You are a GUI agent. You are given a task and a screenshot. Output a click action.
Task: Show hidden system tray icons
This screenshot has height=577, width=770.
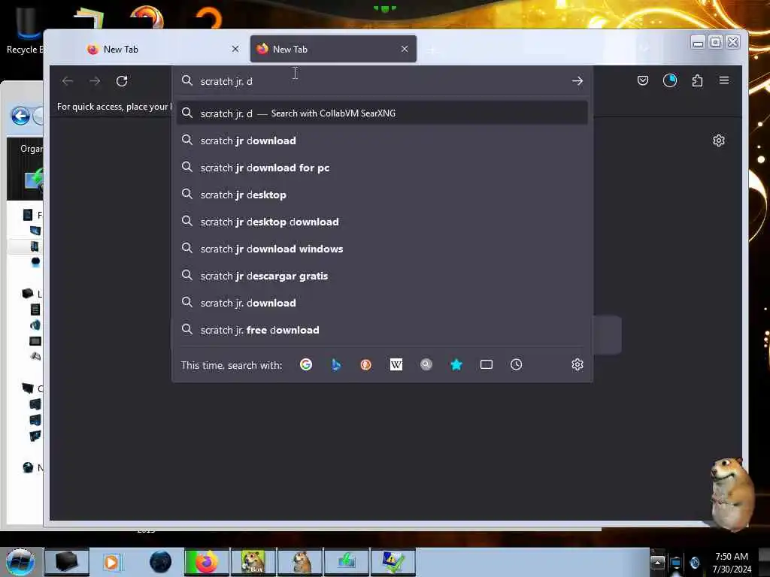(x=657, y=562)
